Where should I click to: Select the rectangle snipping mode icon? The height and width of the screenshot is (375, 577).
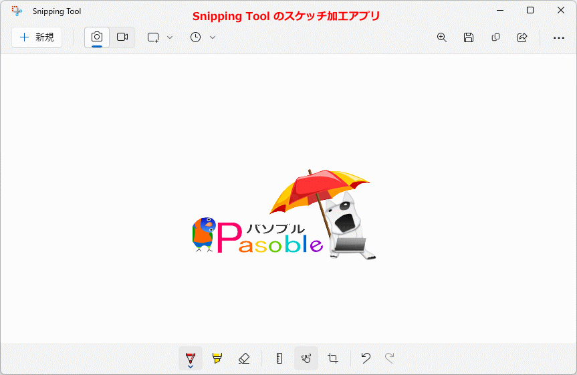(153, 37)
